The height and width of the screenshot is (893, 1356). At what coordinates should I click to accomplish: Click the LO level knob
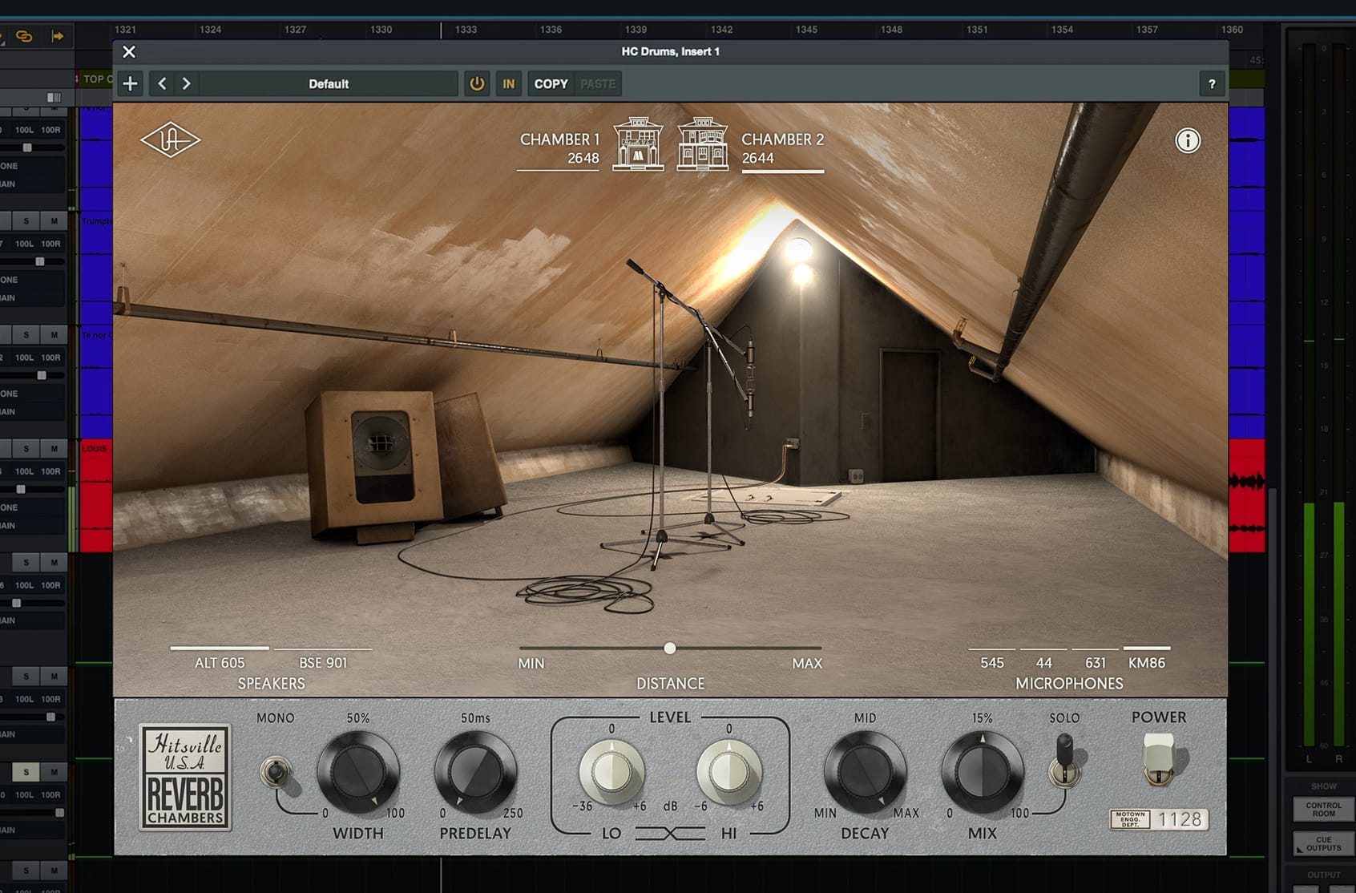tap(611, 772)
